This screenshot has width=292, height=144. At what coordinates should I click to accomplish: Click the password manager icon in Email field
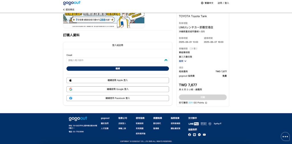tap(166, 60)
